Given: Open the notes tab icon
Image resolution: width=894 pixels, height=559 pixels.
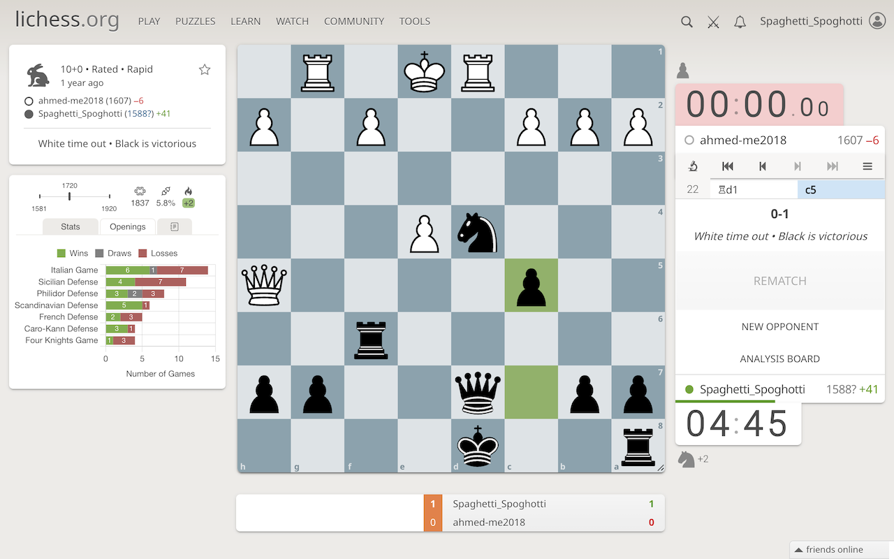Looking at the screenshot, I should tap(175, 226).
